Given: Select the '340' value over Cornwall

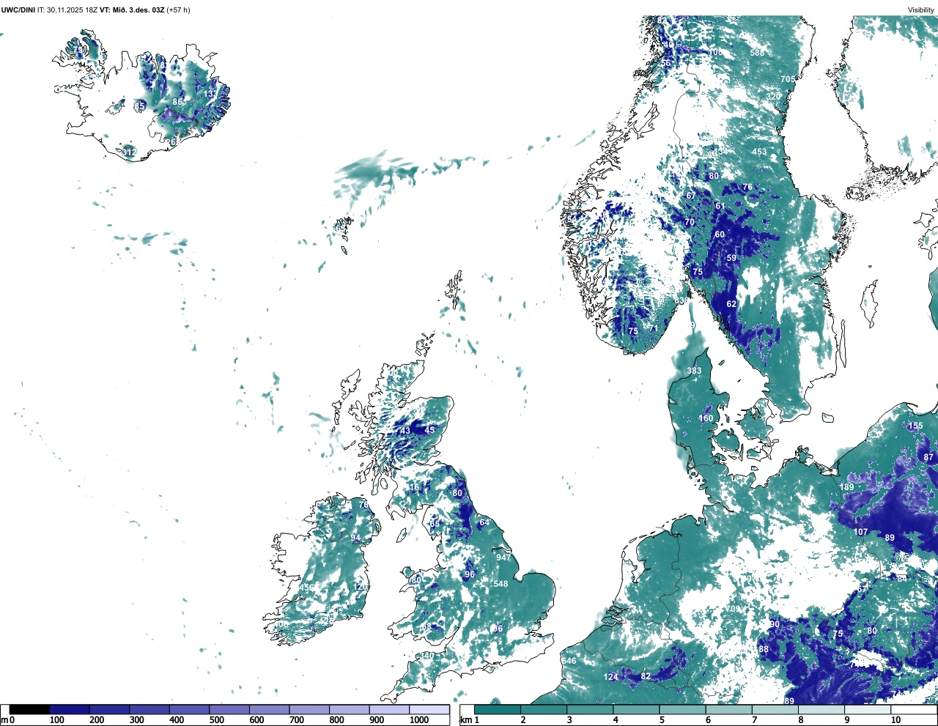Looking at the screenshot, I should [x=426, y=656].
